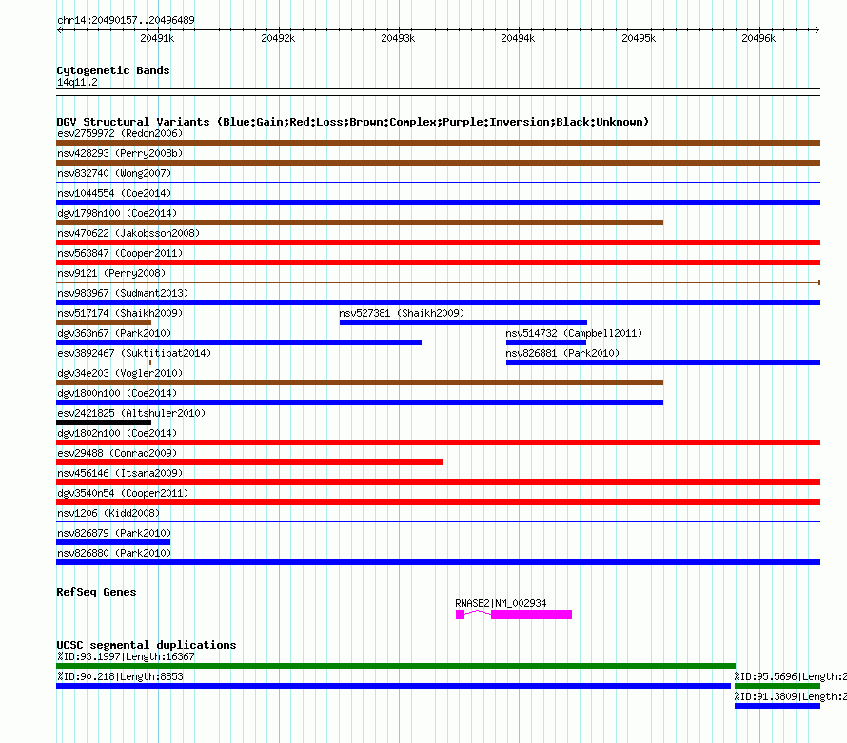Select nsv983967 (Sudmant2013) variant label
This screenshot has width=847, height=743.
pyautogui.click(x=123, y=293)
